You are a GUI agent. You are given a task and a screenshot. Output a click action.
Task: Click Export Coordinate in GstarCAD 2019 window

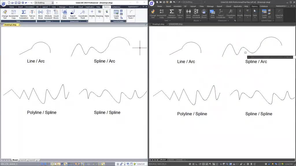tap(73, 14)
